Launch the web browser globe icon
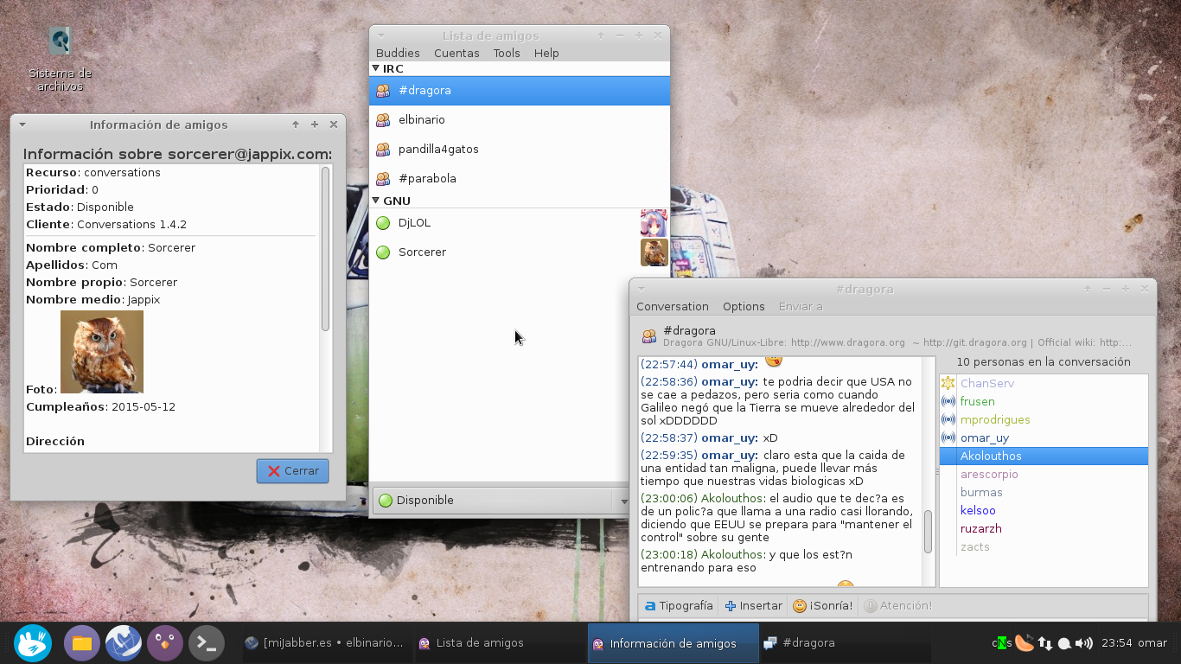The width and height of the screenshot is (1181, 664). [x=124, y=643]
